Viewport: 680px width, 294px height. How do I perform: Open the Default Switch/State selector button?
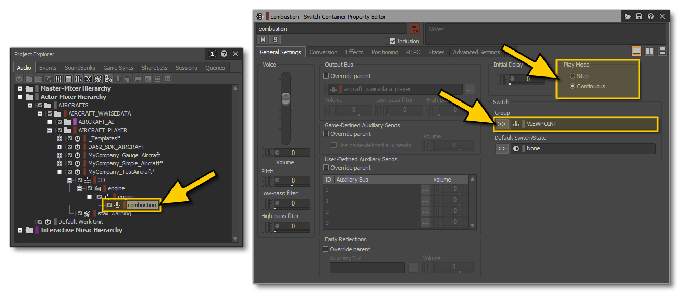pos(501,148)
